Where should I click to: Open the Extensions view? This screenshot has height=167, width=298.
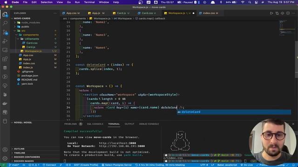coord(5,59)
